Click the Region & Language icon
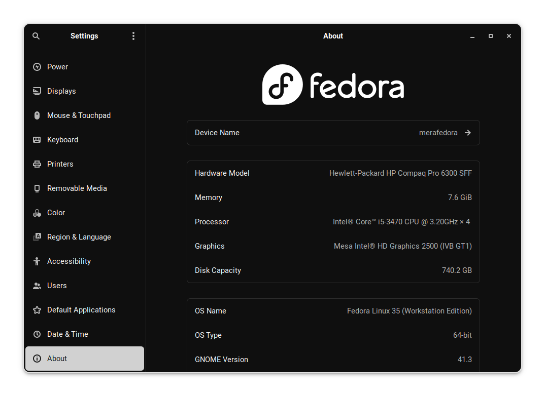 (x=37, y=237)
